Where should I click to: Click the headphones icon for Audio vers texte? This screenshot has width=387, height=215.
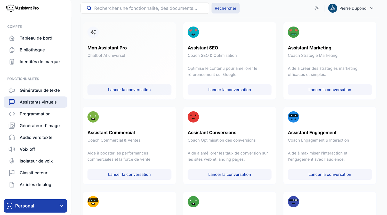click(12, 137)
